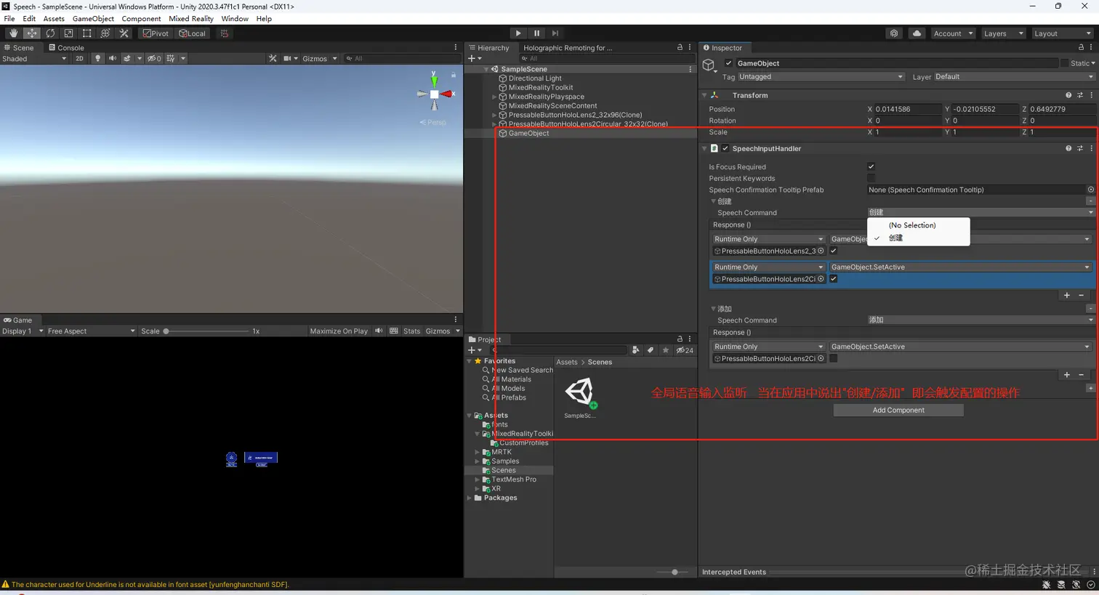Toggle Local handle rotation
This screenshot has width=1099, height=595.
193,33
